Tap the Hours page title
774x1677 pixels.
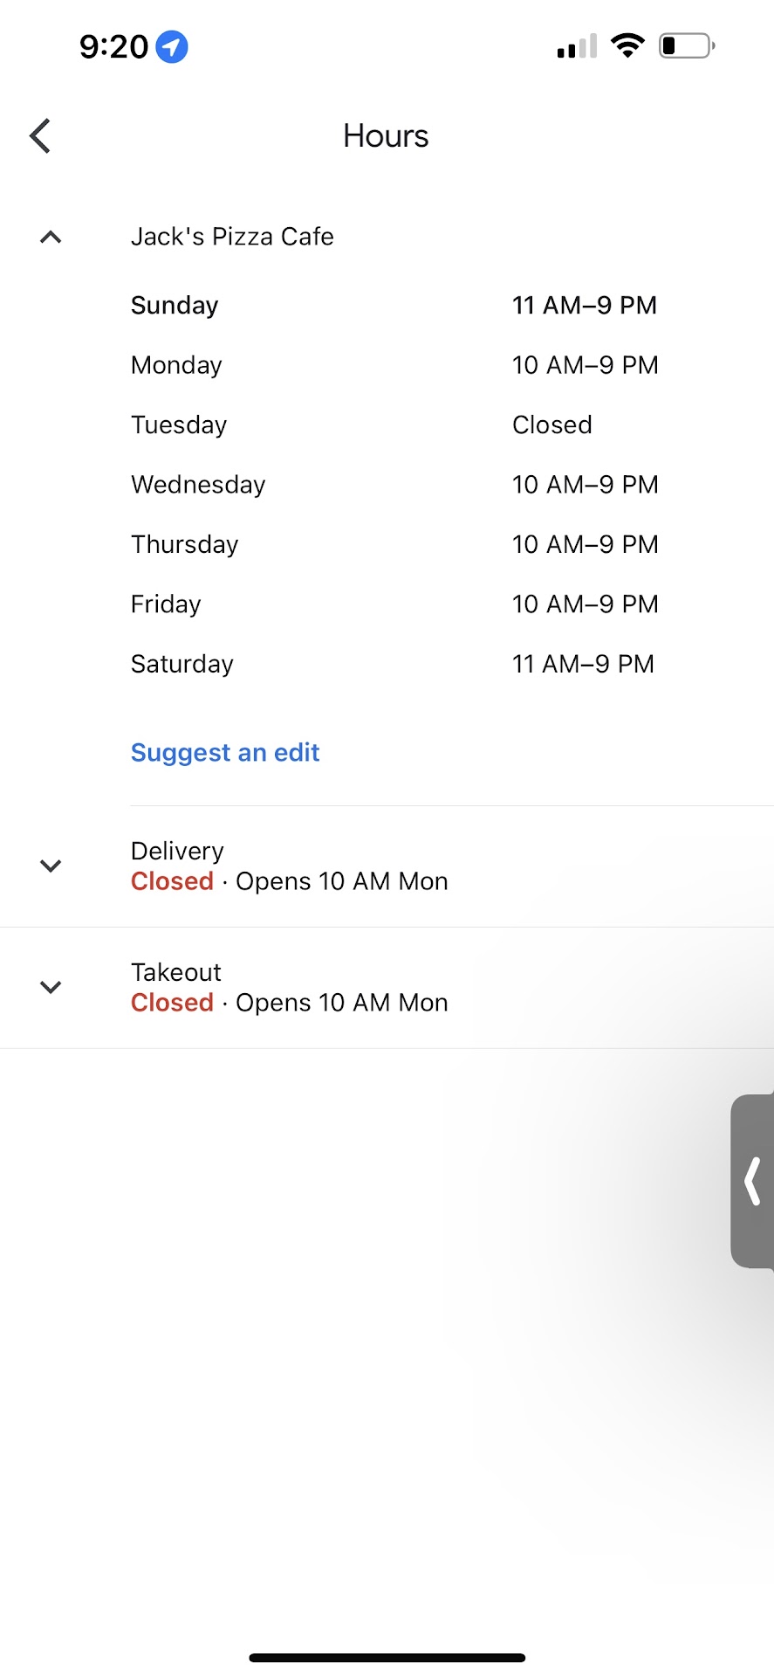(x=386, y=136)
